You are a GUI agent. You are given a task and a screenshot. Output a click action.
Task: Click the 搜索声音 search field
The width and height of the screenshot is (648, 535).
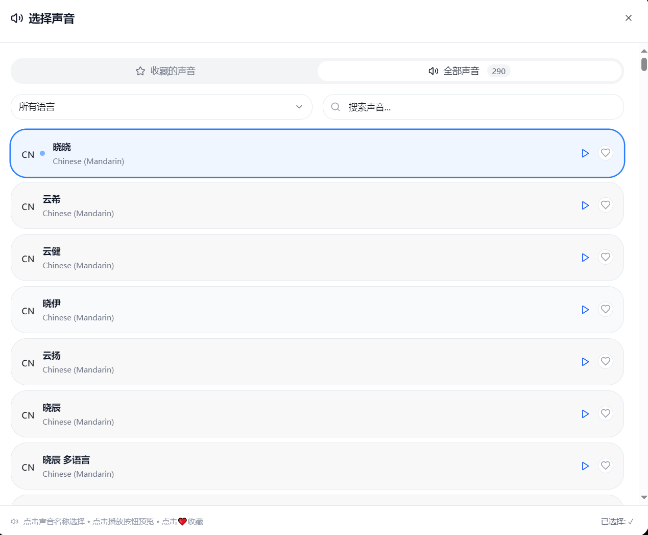click(480, 107)
